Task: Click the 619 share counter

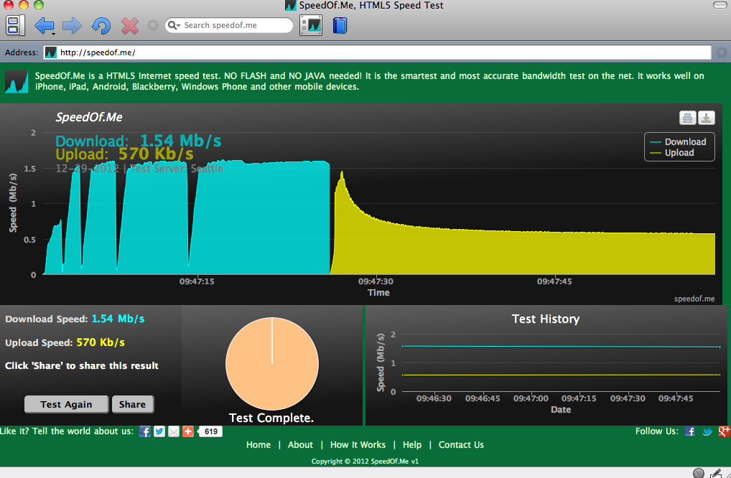Action: [210, 431]
